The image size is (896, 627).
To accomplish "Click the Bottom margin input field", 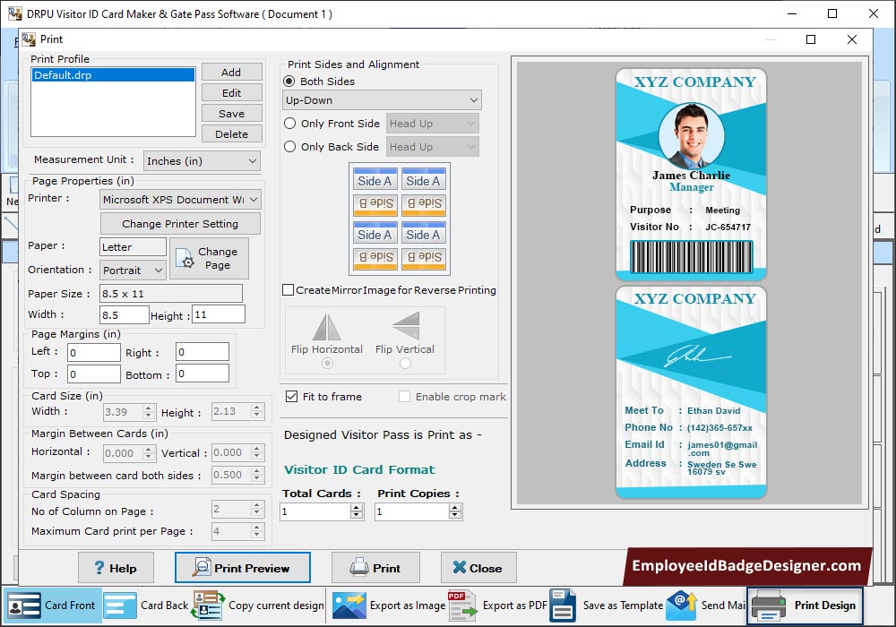I will point(202,374).
